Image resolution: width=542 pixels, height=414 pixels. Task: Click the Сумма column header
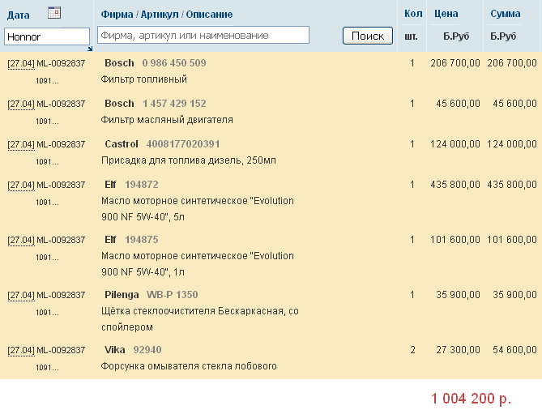point(505,14)
